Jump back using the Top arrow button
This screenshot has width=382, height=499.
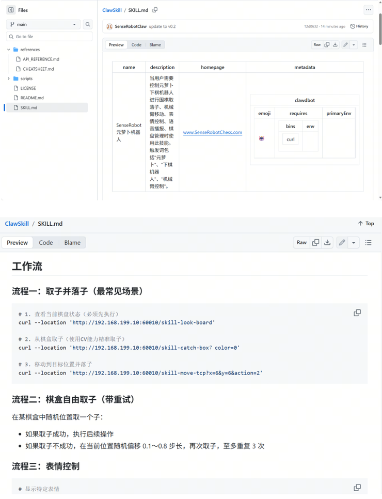pos(366,224)
